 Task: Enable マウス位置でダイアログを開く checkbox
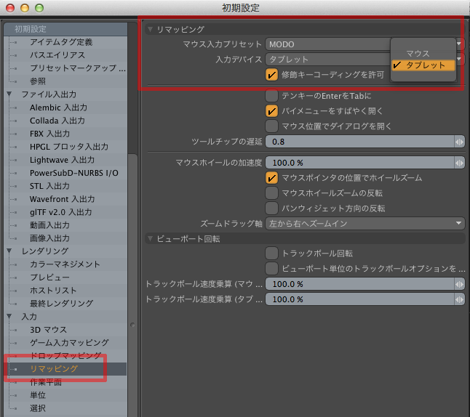[271, 126]
